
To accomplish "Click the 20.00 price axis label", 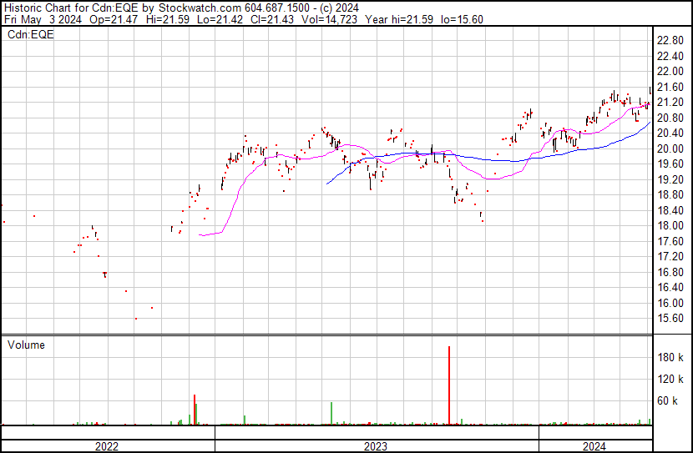I will coord(670,148).
